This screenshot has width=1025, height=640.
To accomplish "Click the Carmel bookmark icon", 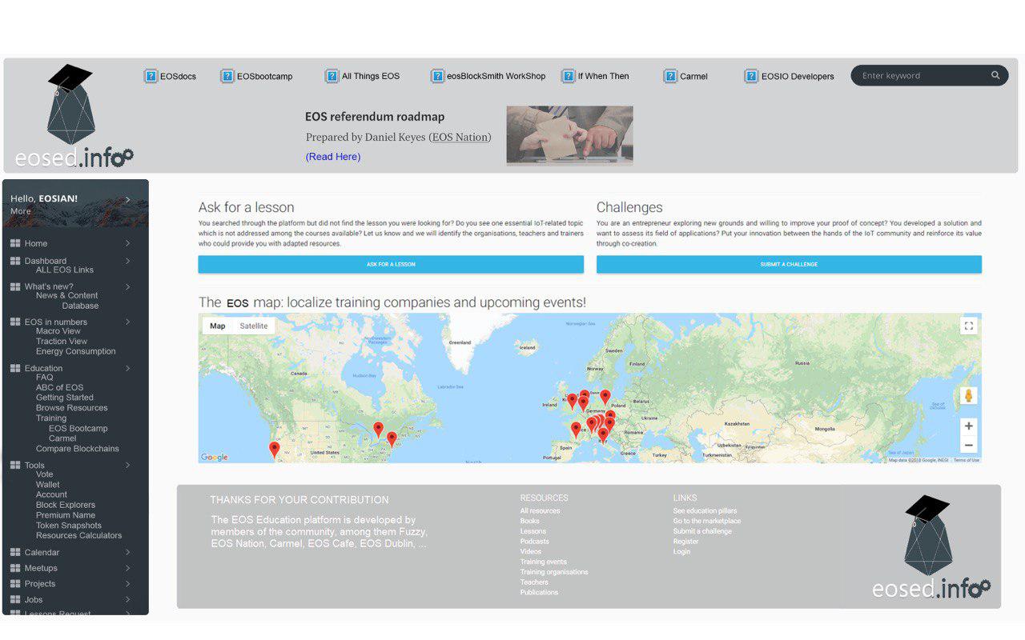I will pyautogui.click(x=670, y=76).
